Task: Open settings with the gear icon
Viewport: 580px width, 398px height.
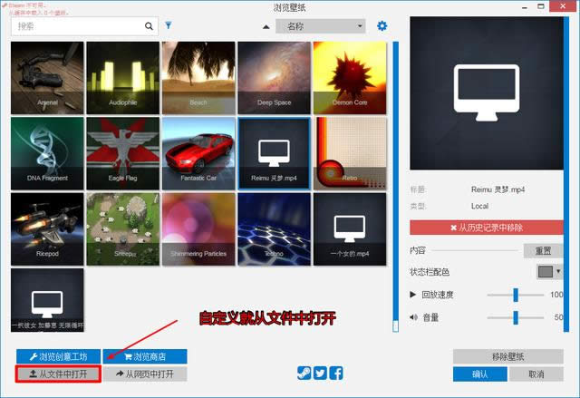Action: point(382,26)
